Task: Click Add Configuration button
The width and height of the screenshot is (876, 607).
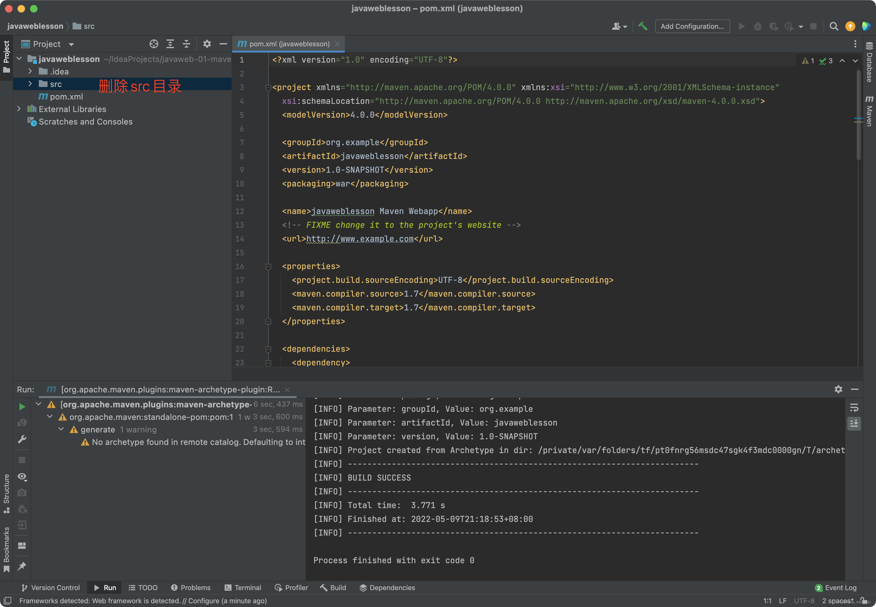Action: 692,26
